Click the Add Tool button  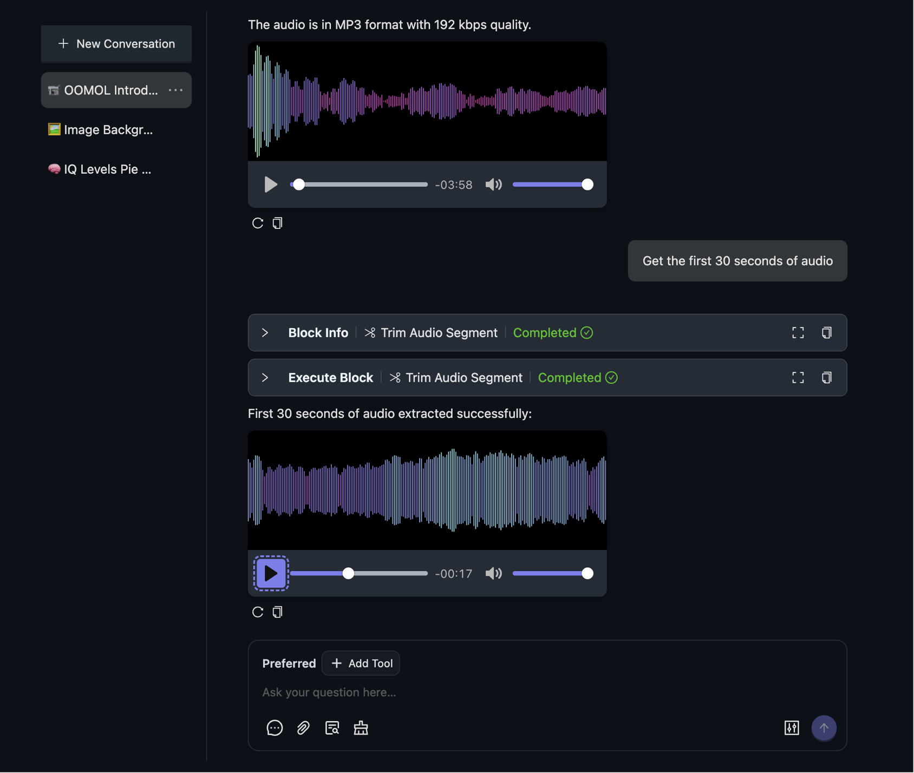point(361,664)
